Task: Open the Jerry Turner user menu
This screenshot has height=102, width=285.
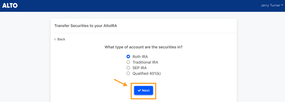Action: click(272, 6)
